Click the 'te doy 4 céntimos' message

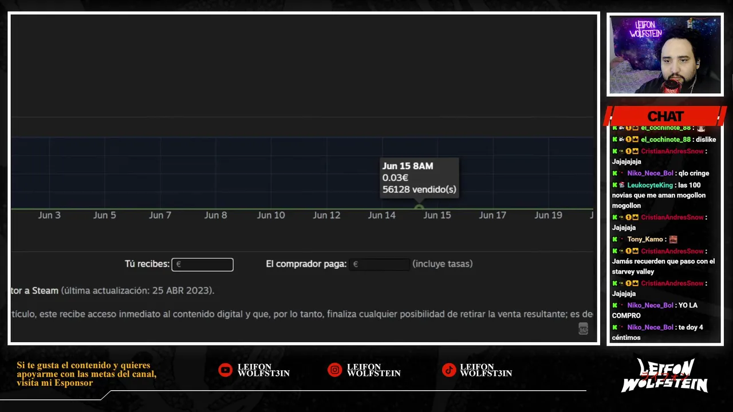(x=657, y=332)
